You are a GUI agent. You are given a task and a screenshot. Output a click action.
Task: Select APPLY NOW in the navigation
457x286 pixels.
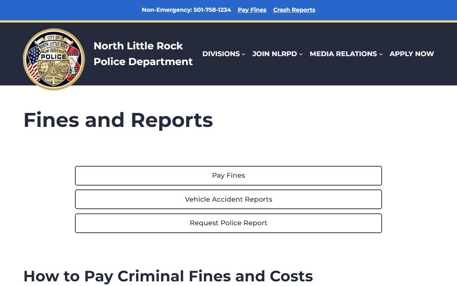click(x=412, y=54)
